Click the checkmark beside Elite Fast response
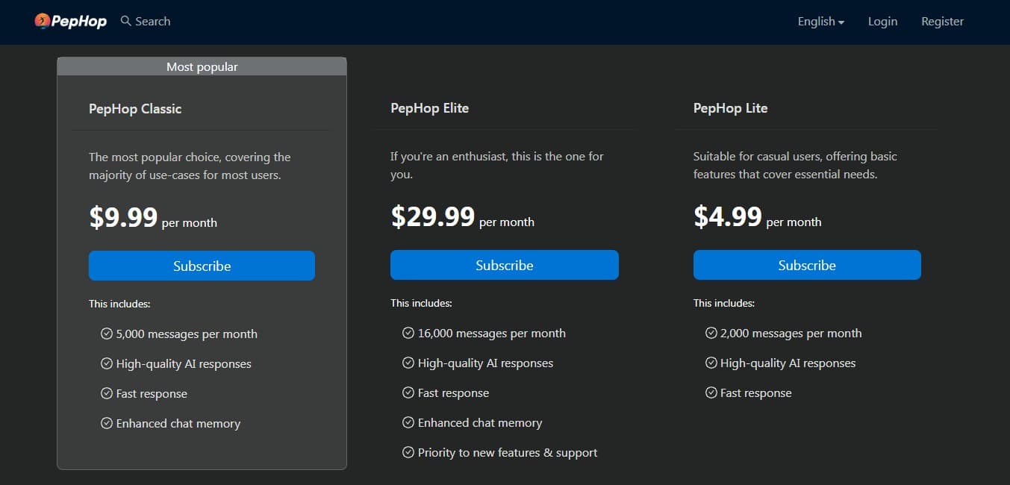 [408, 392]
